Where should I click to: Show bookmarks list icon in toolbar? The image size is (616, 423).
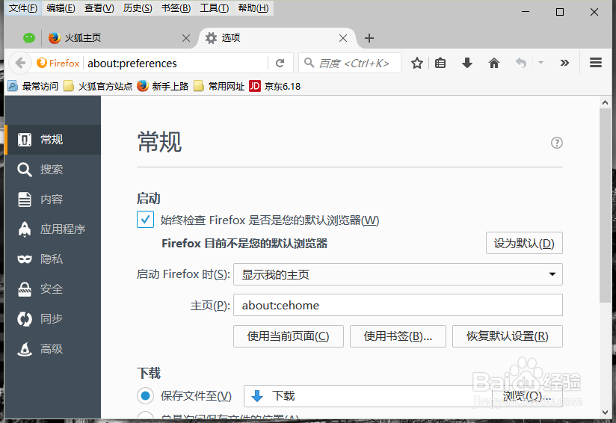pos(440,63)
